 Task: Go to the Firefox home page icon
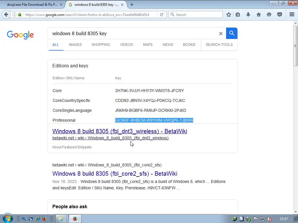pyautogui.click(x=259, y=15)
